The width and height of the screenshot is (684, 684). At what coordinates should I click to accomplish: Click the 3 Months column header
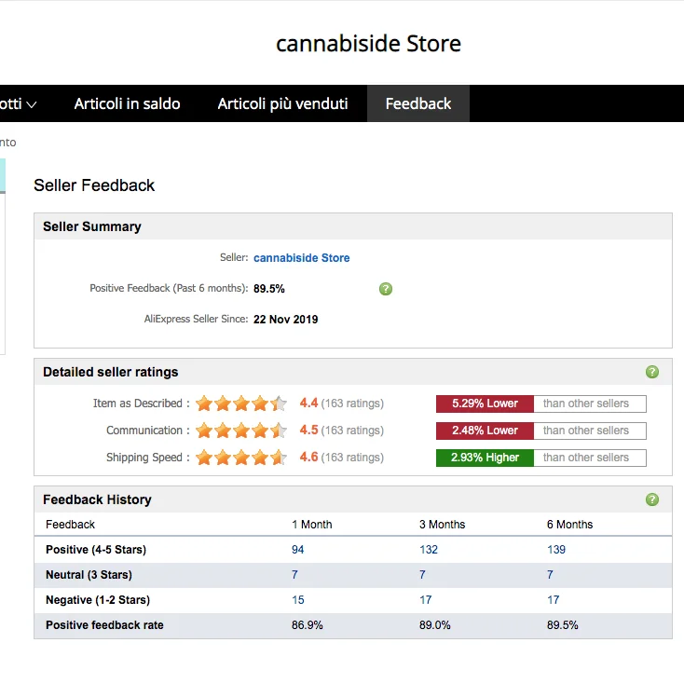[443, 525]
